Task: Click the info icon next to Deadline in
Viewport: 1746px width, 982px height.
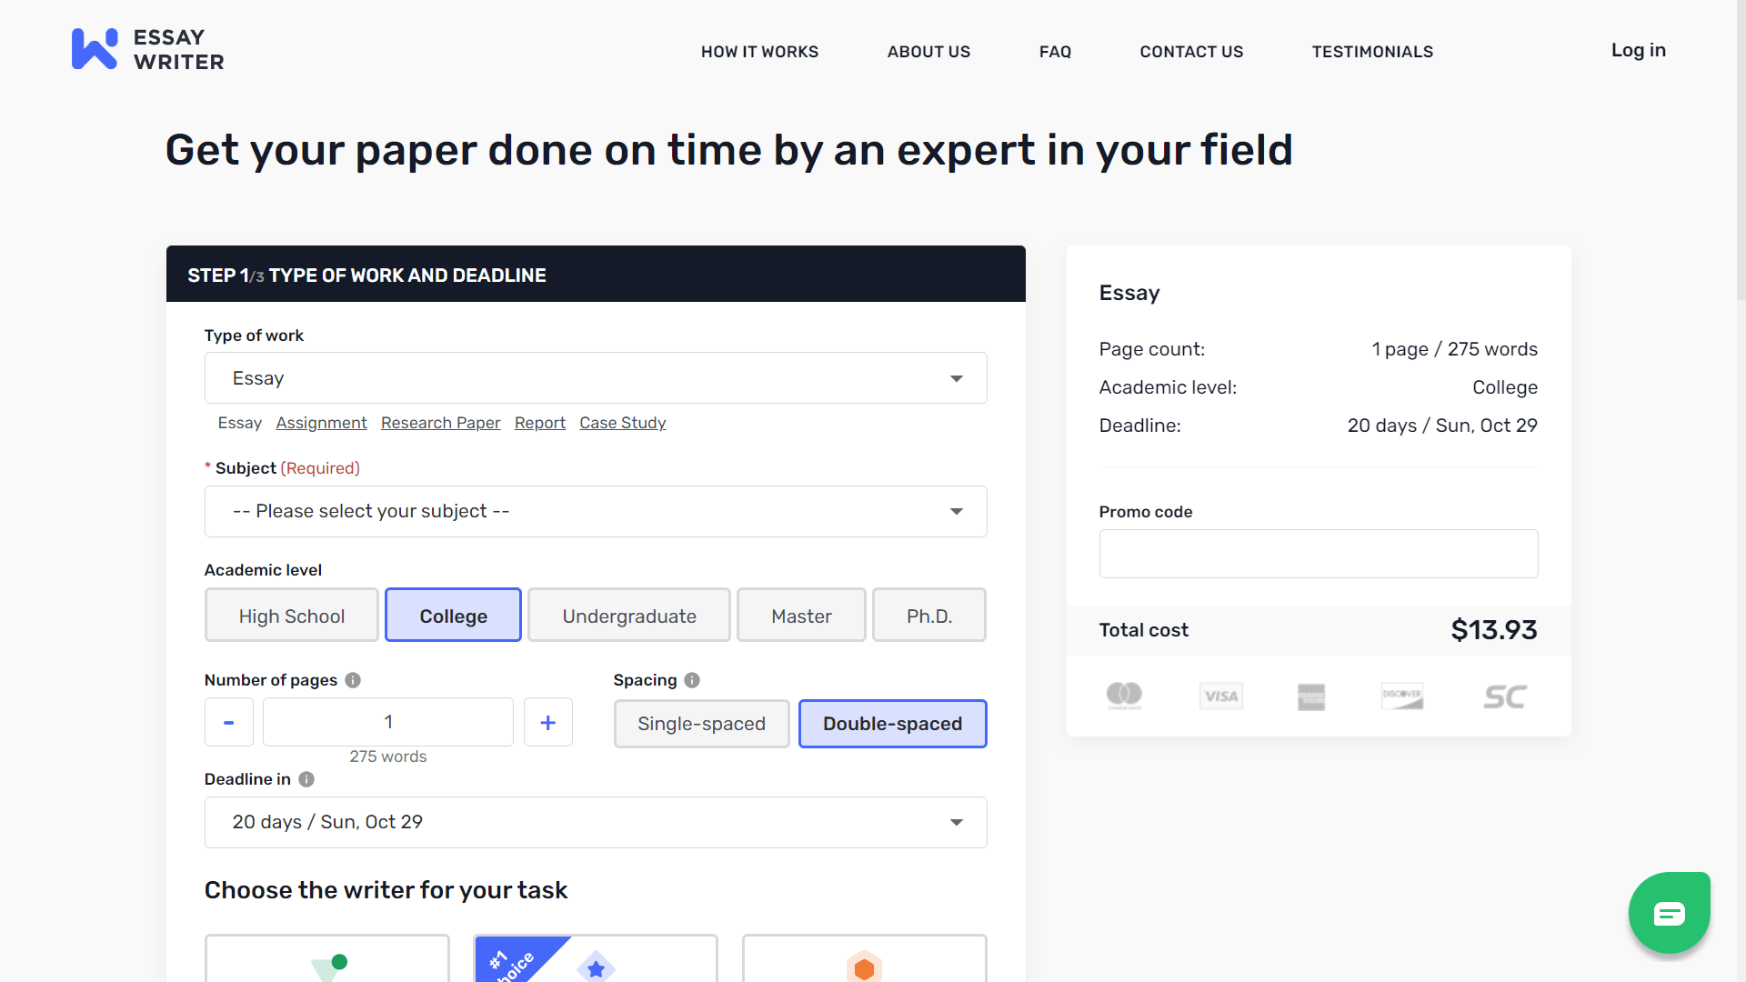Action: [306, 779]
